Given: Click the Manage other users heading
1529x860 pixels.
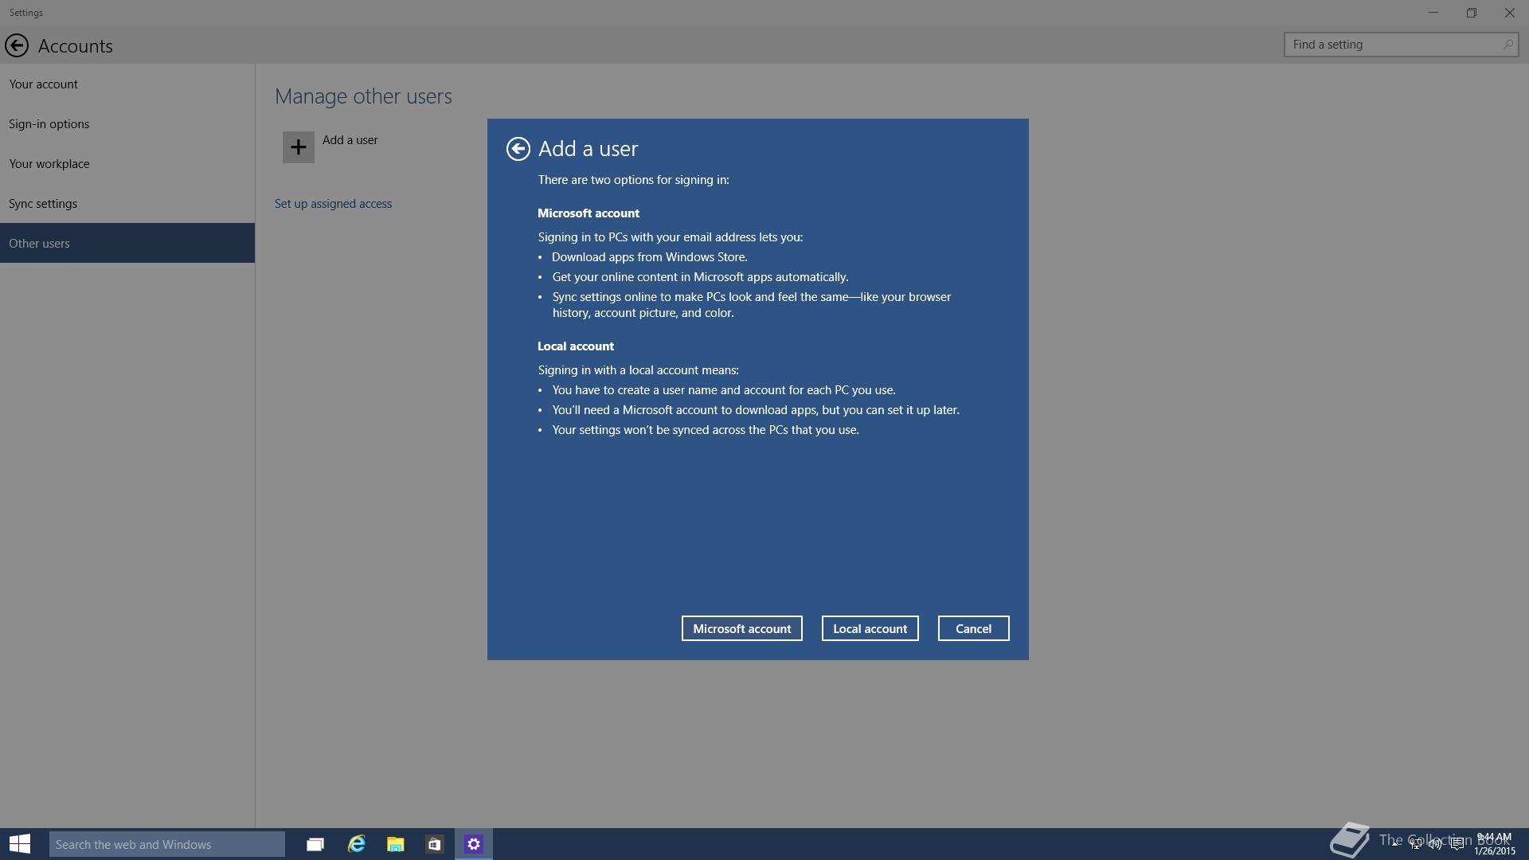Looking at the screenshot, I should click(363, 96).
